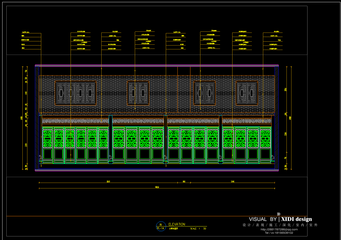This screenshot has height=240, width=341.
Task: Click the rightmost green lattice door panel
Action: pos(265,145)
